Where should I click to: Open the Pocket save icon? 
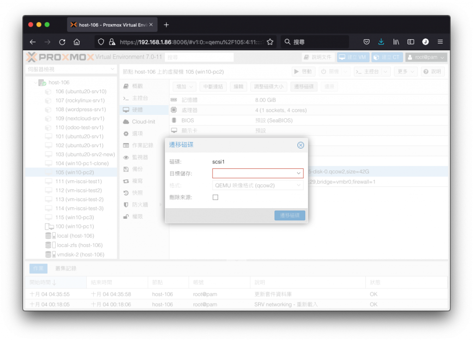tap(366, 42)
